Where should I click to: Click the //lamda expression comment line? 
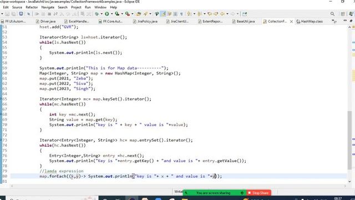tap(62, 171)
